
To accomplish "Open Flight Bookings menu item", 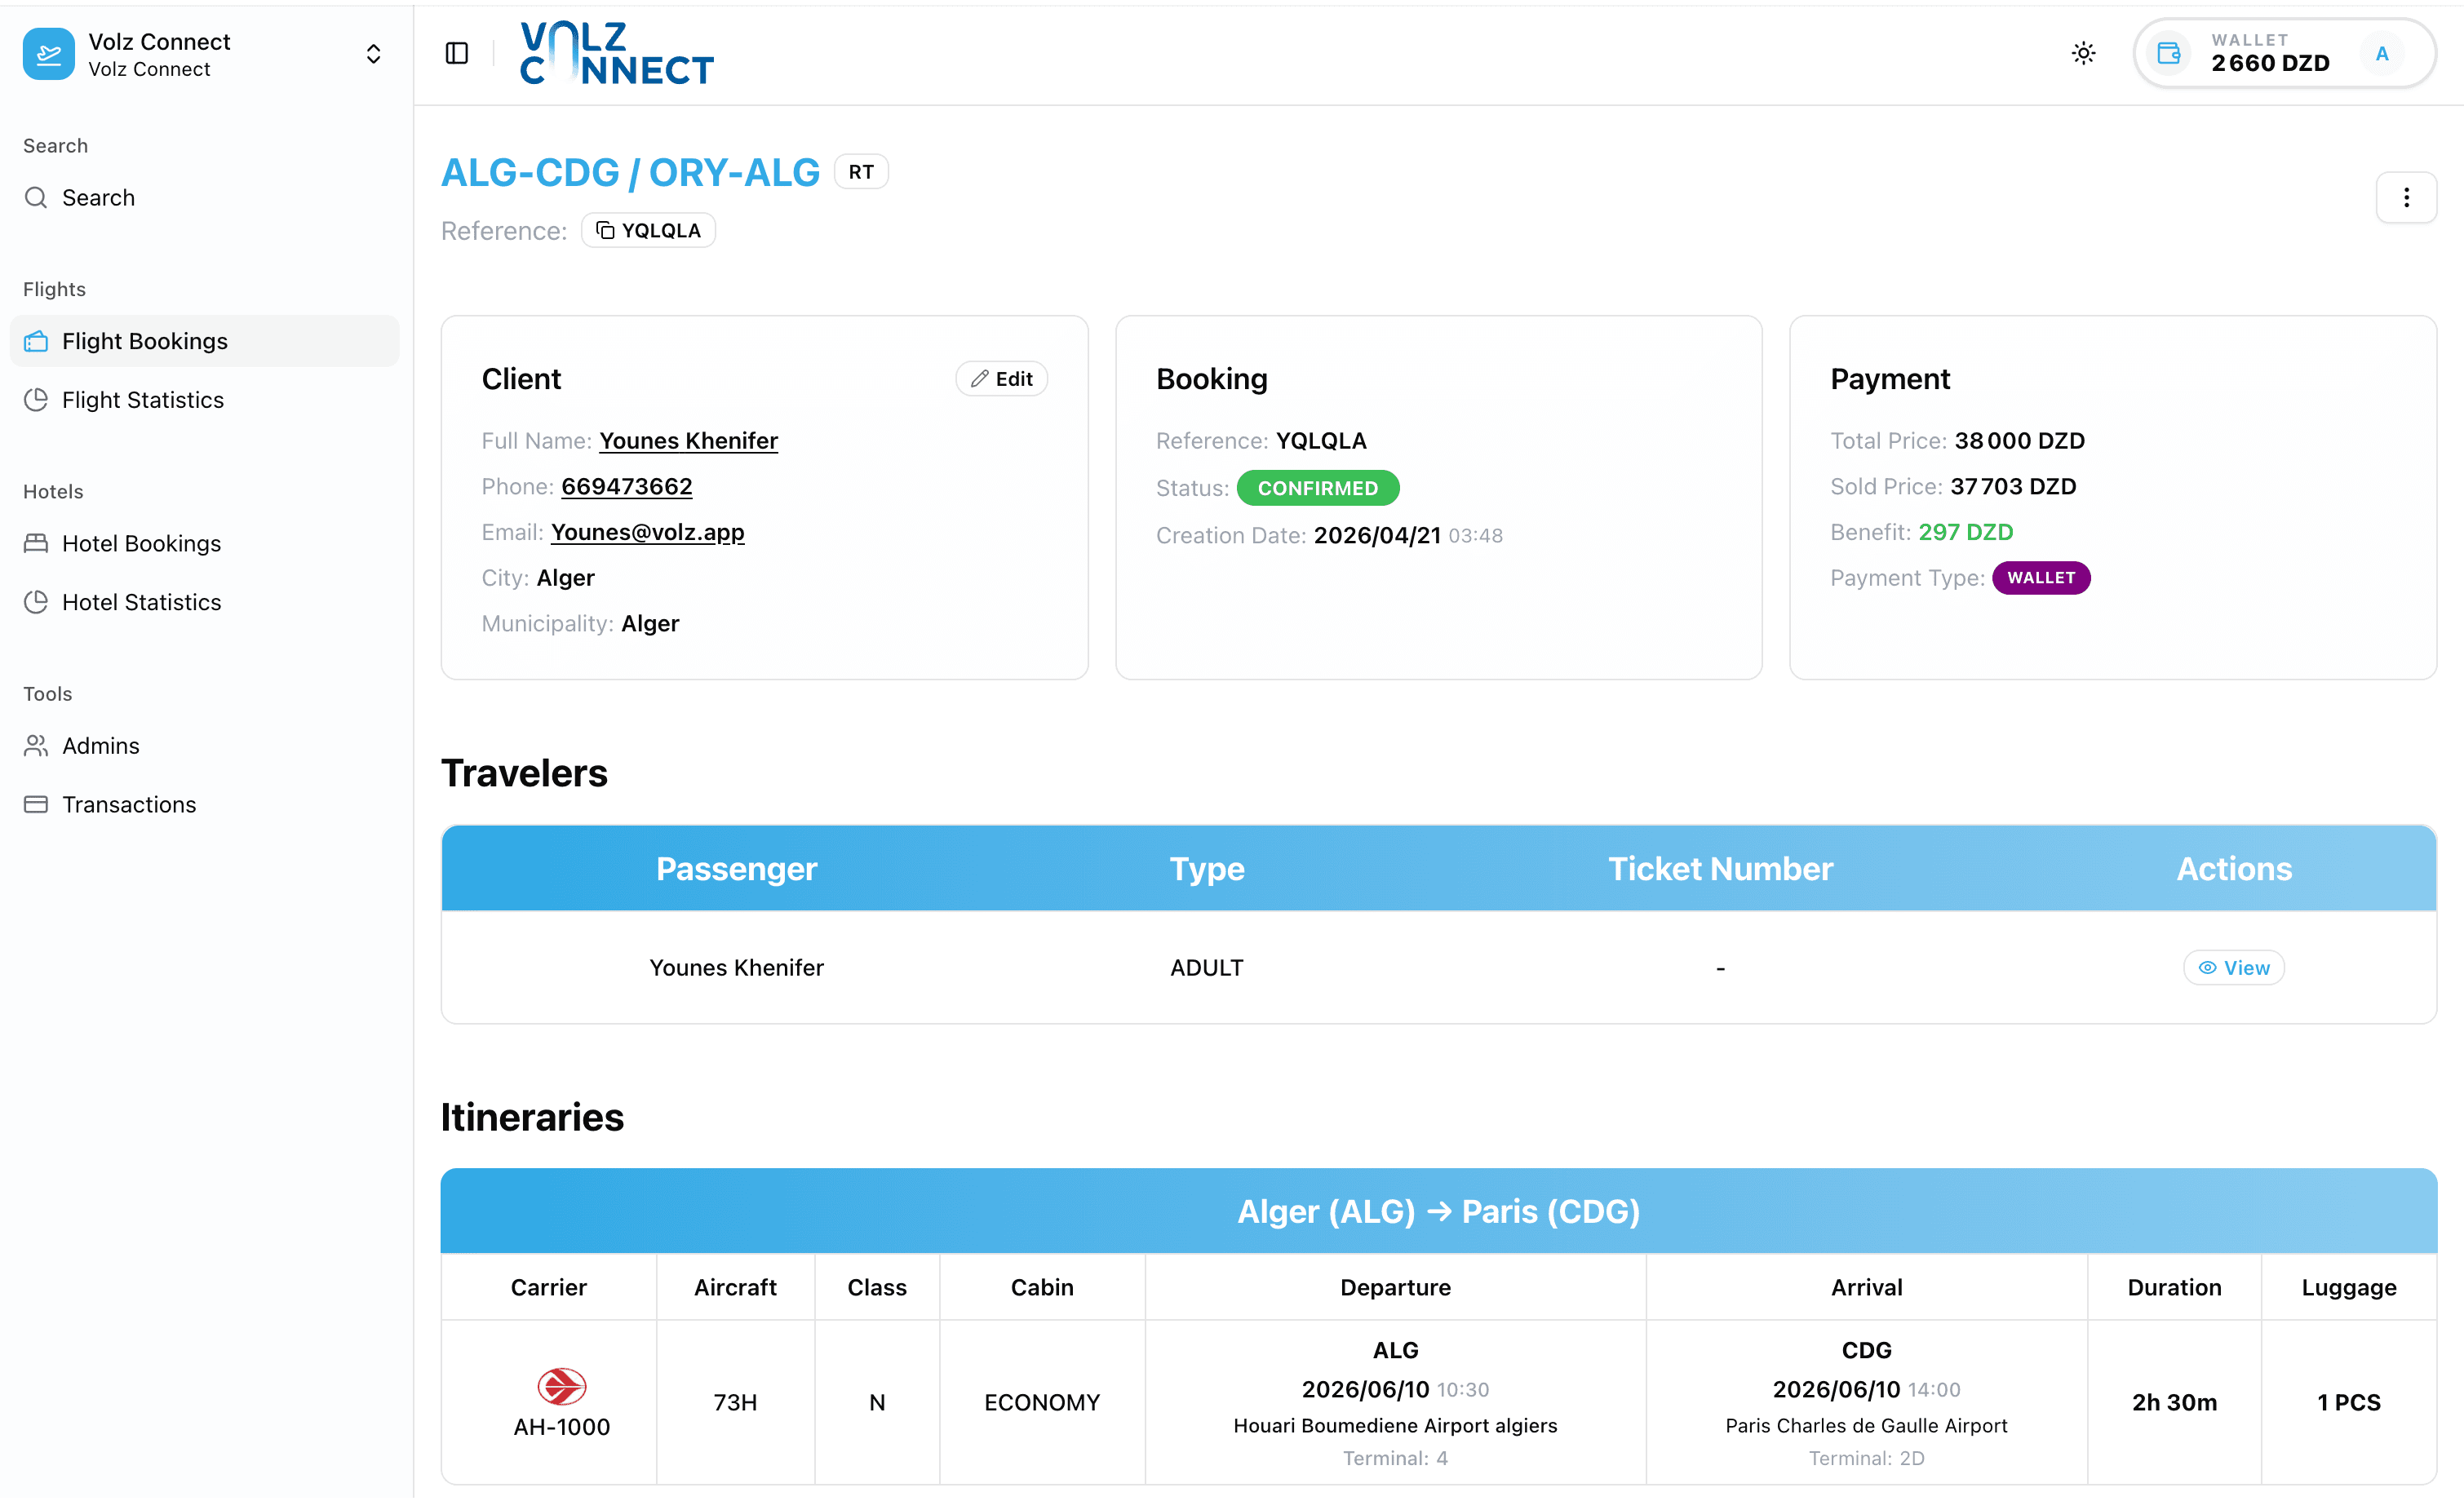I will [204, 341].
